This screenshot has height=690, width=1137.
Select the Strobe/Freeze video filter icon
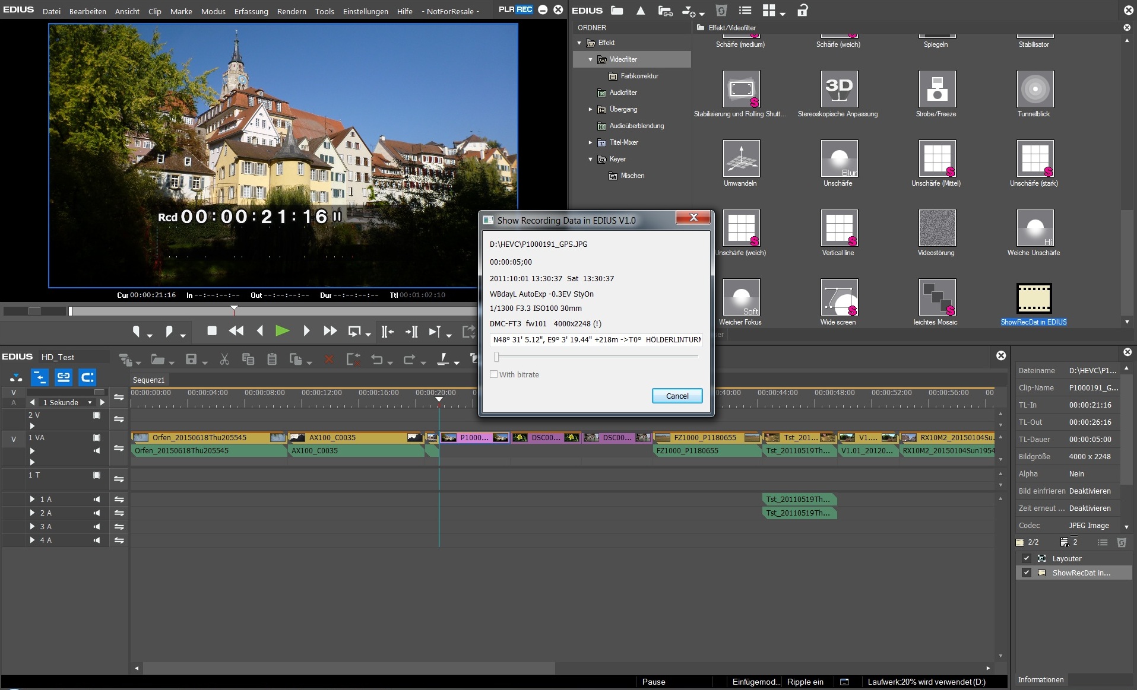coord(937,89)
